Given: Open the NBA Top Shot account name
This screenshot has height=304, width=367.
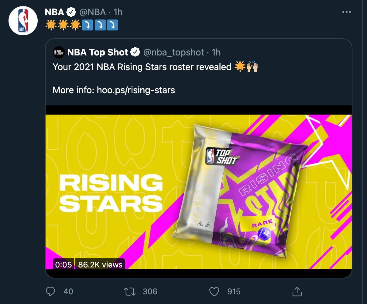Looking at the screenshot, I should [98, 52].
